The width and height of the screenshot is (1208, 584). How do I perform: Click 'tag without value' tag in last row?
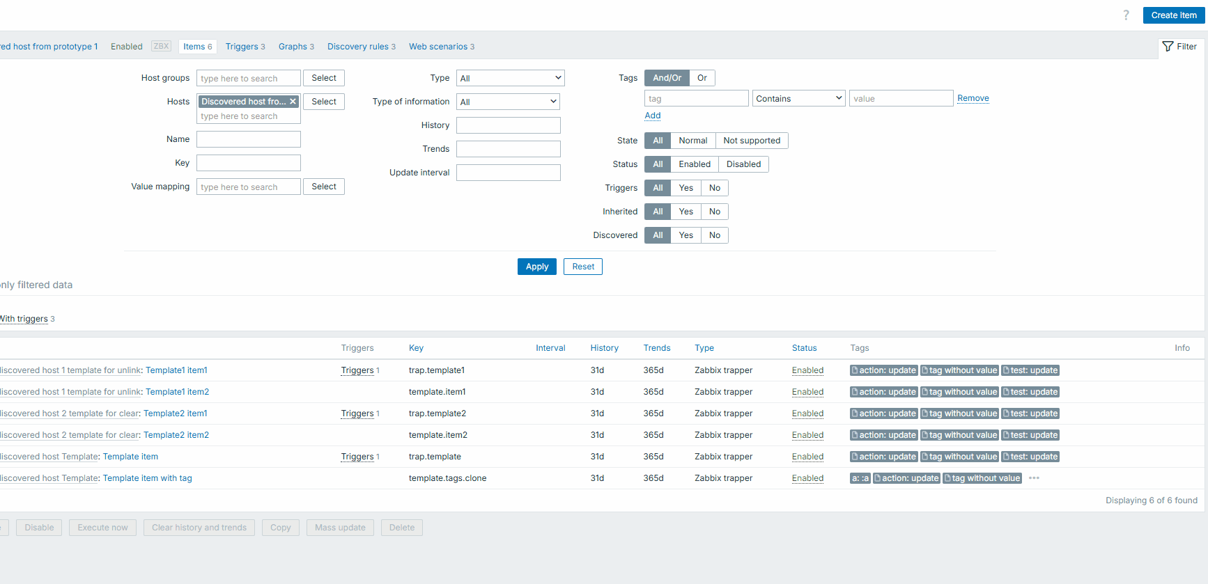pyautogui.click(x=982, y=478)
